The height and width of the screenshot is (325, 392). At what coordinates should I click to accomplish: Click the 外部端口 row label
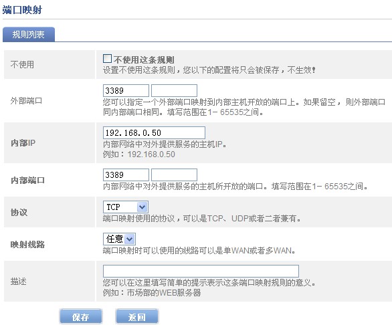pos(26,101)
